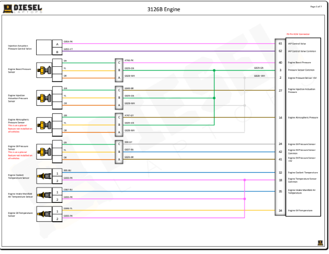Screen dimensions: 329x254
Task: Click wire label 'G854-PK'
Action: coord(68,42)
